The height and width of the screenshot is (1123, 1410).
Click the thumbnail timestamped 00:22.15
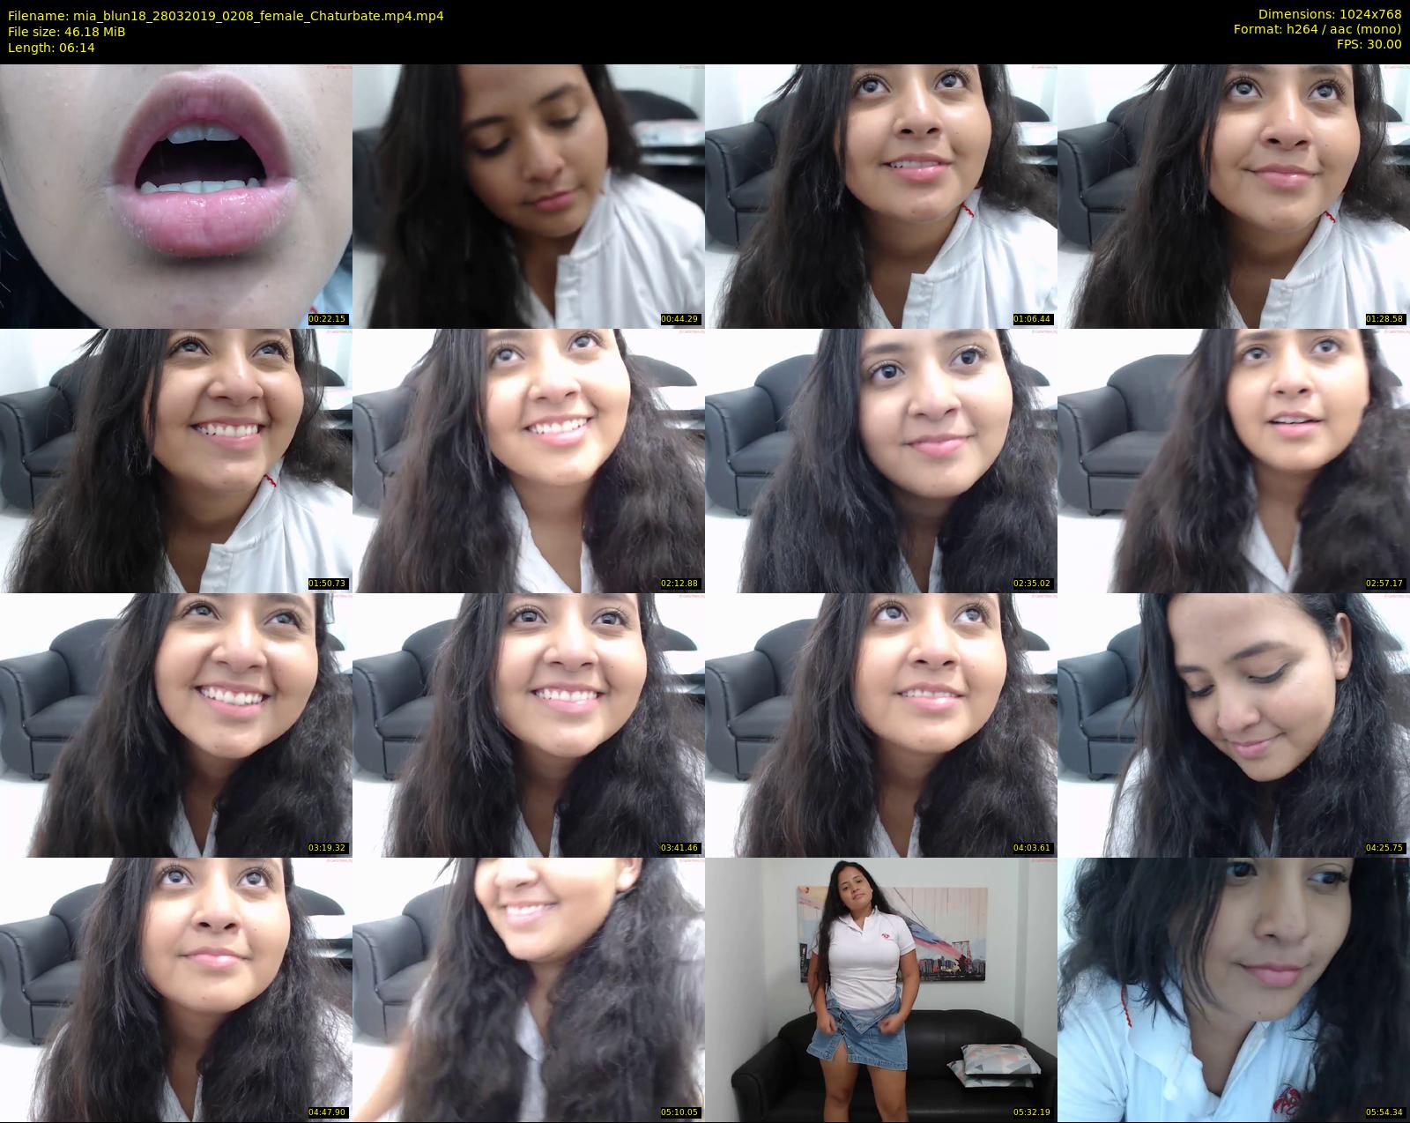176,196
